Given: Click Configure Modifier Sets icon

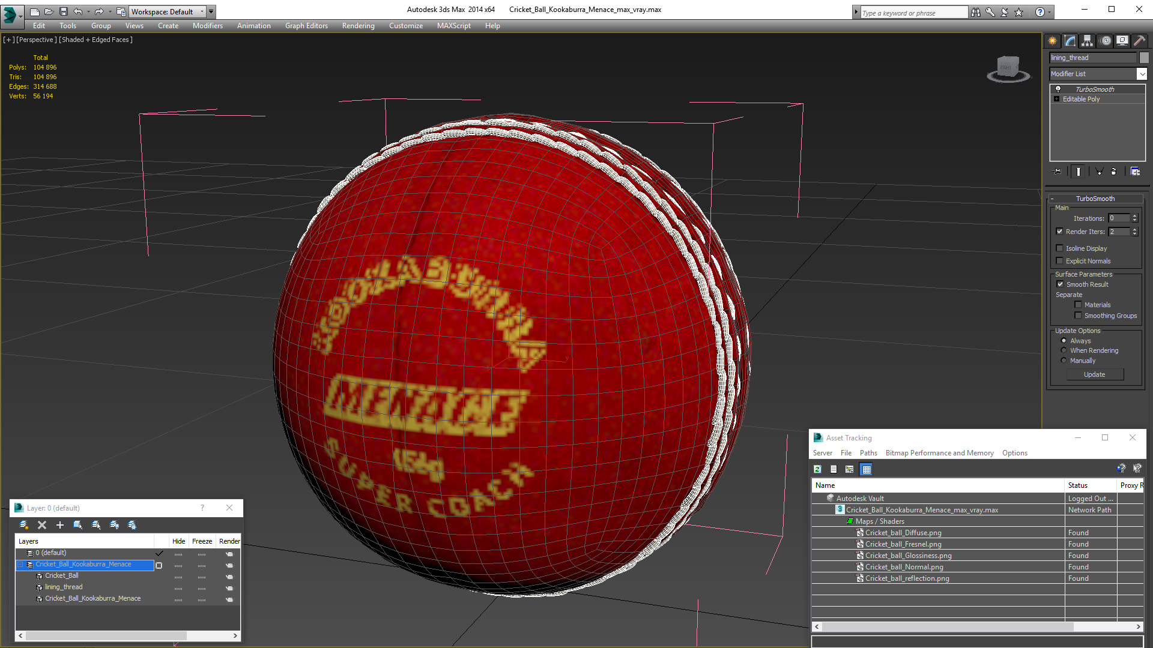Looking at the screenshot, I should point(1135,172).
